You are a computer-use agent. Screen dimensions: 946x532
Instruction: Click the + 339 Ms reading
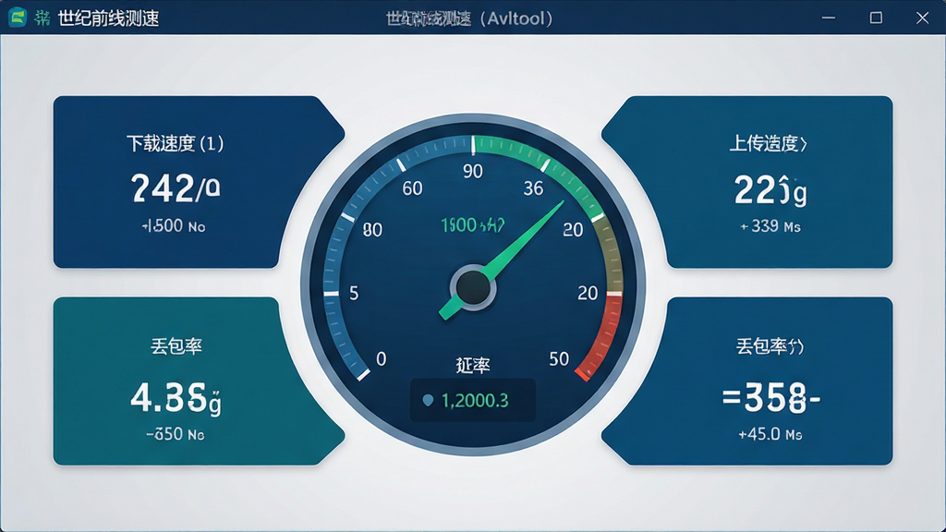coord(770,227)
